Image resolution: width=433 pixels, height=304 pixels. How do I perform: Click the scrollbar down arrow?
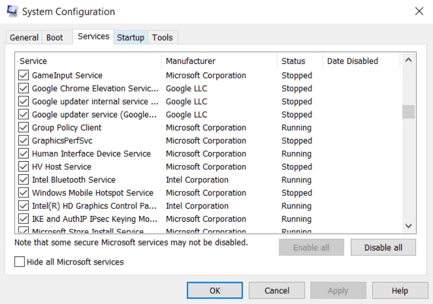(409, 226)
